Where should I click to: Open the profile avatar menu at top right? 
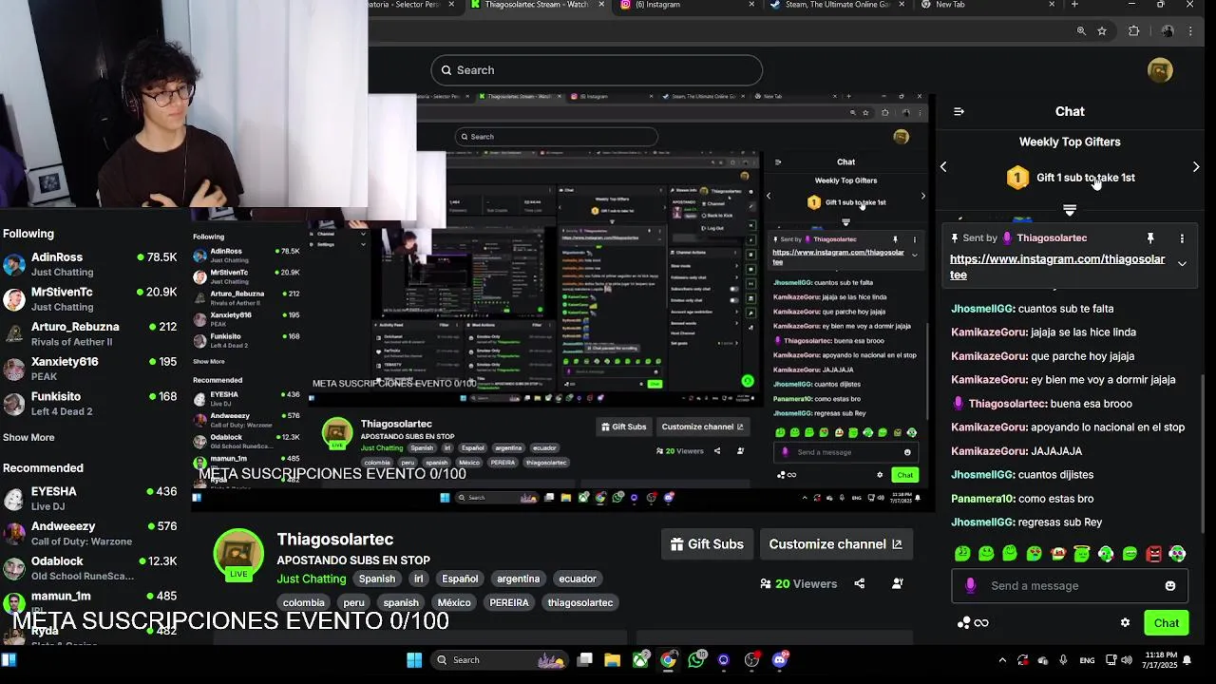[x=1160, y=70]
